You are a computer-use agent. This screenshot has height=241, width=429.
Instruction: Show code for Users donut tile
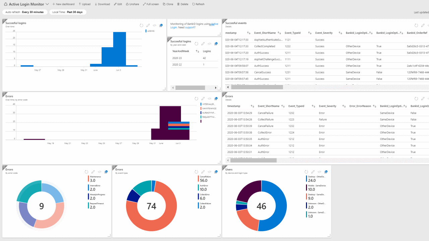tap(319, 172)
